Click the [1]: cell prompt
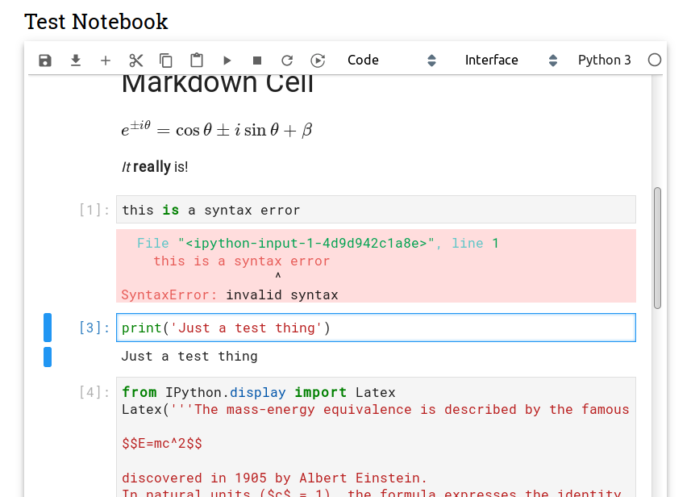Viewport: 691px width, 497px height. pyautogui.click(x=94, y=210)
